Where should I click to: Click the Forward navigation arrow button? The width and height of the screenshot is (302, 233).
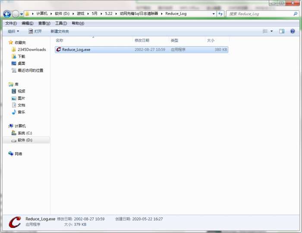(16, 14)
